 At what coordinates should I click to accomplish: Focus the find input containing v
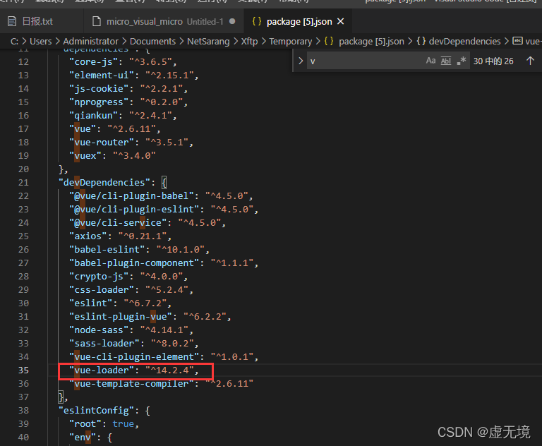point(365,61)
